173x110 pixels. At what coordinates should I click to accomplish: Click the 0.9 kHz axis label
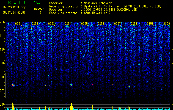2,63
